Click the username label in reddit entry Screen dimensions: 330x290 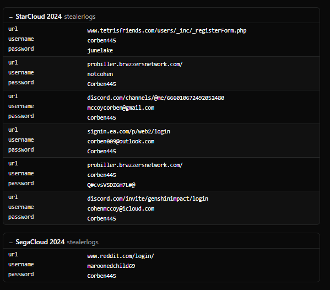point(21,264)
